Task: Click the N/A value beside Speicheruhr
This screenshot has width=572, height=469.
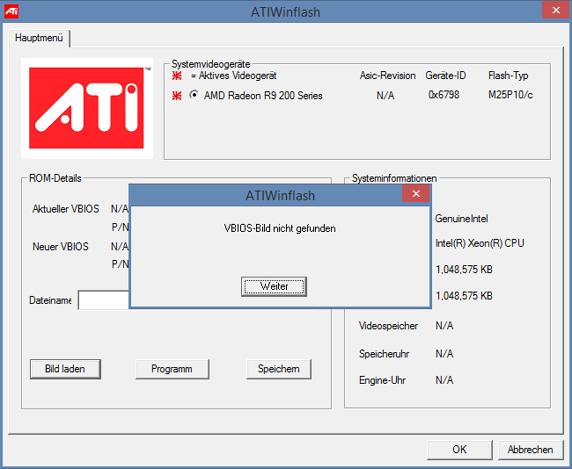Action: 444,354
